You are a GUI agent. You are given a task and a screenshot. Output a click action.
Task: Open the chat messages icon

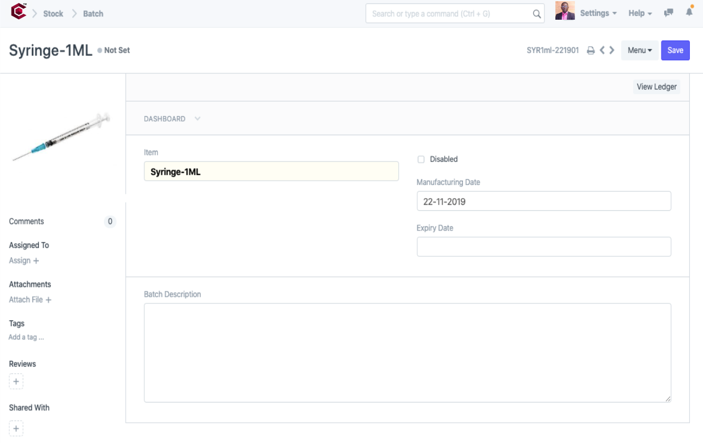click(x=669, y=13)
